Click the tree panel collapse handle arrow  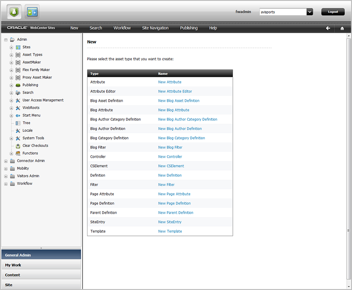click(x=41, y=248)
